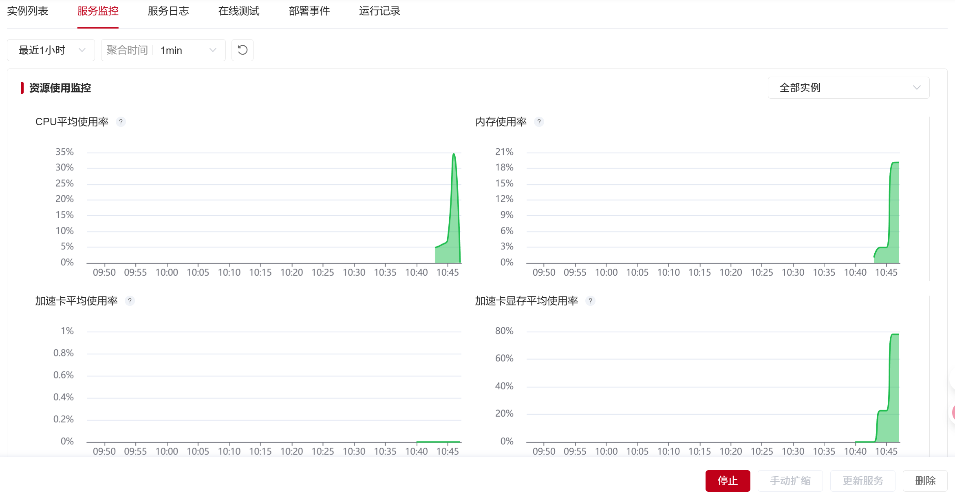Click the 删除 button

click(x=925, y=481)
